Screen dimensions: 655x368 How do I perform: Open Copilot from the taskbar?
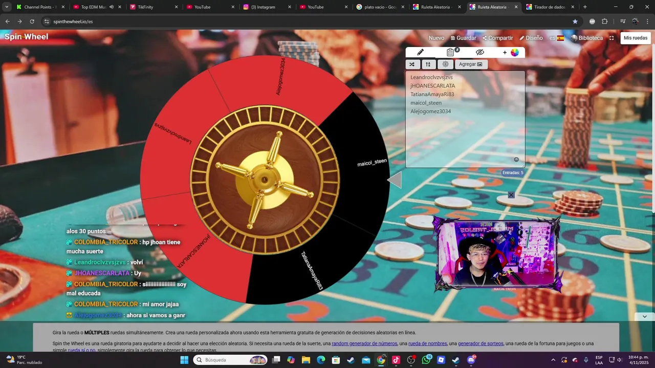(291, 360)
